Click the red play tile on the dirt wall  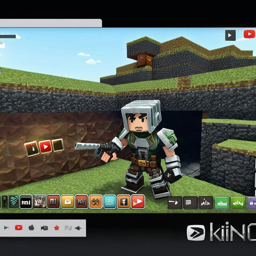point(45,147)
